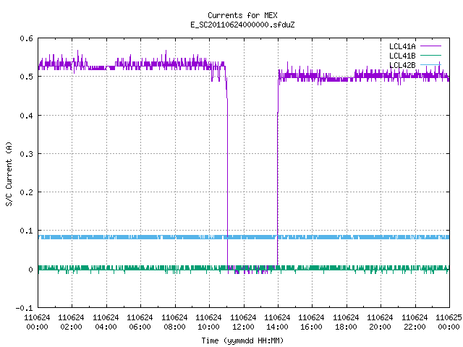The image size is (463, 347).
Task: Click the chart title 'Currents for MEX'
Action: pyautogui.click(x=242, y=15)
